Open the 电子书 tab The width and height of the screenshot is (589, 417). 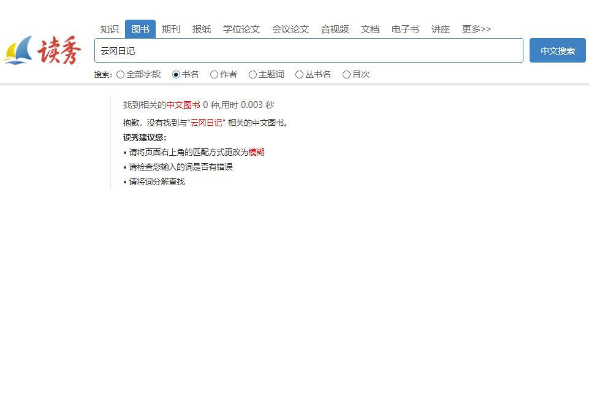coord(405,29)
